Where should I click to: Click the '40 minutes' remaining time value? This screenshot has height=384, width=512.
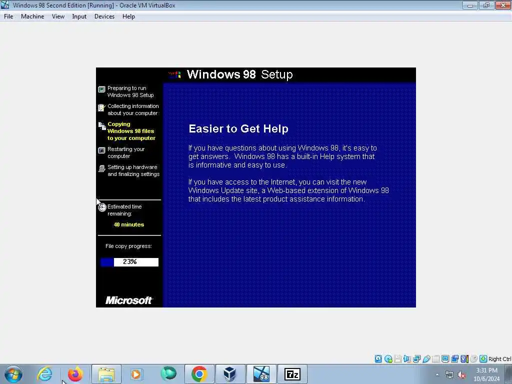click(x=128, y=224)
